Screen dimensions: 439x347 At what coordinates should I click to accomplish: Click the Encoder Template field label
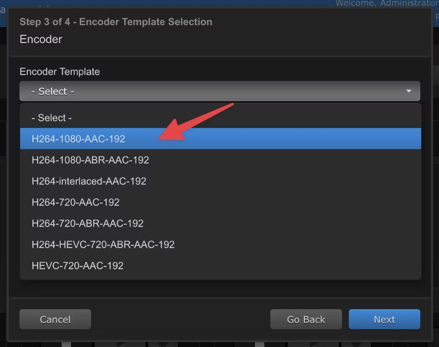pos(60,71)
